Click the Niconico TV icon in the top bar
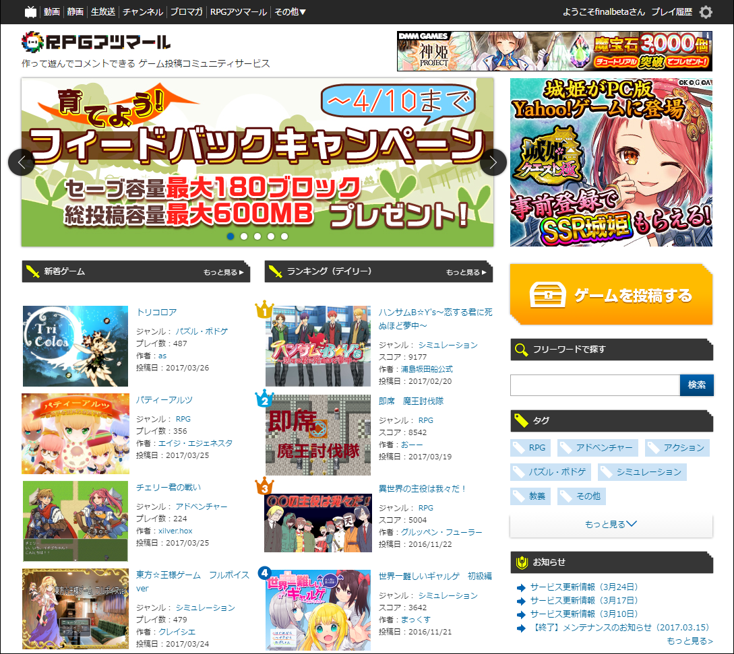 pos(30,11)
